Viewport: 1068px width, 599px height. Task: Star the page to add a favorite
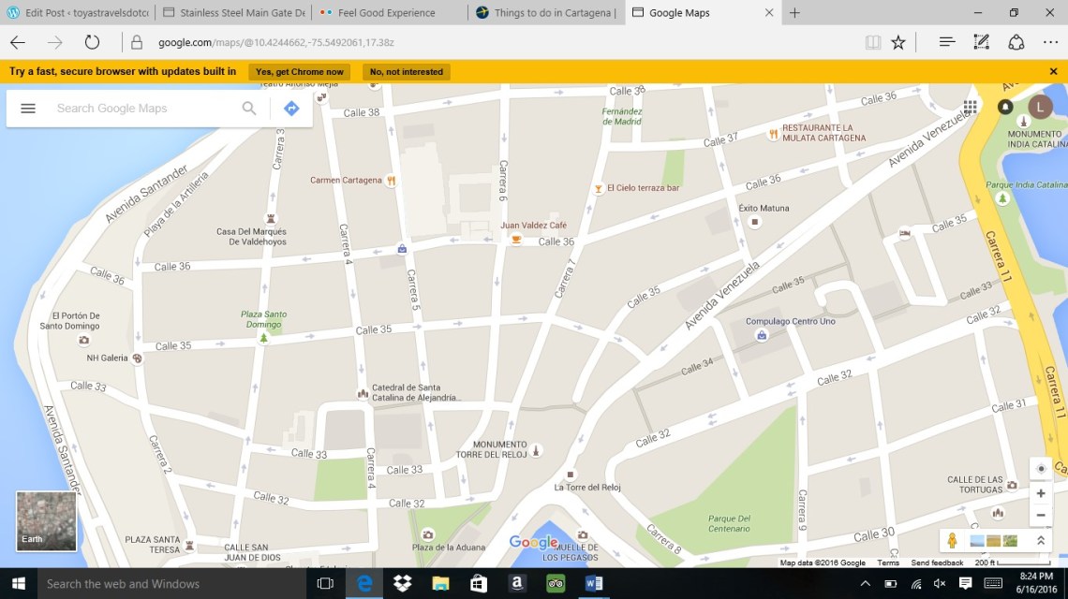(898, 41)
